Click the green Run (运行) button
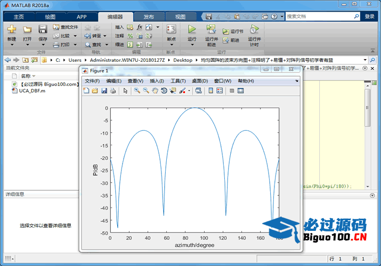The width and height of the screenshot is (381, 266). coord(192,29)
